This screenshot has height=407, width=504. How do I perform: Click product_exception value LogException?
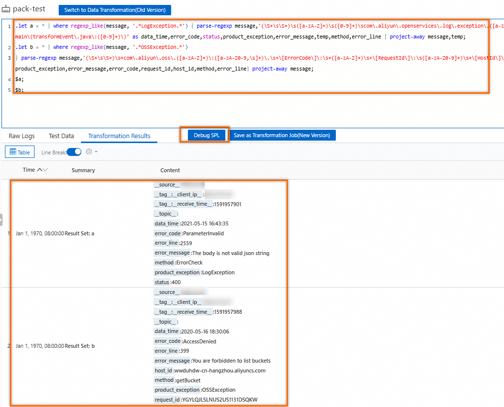[x=218, y=272]
